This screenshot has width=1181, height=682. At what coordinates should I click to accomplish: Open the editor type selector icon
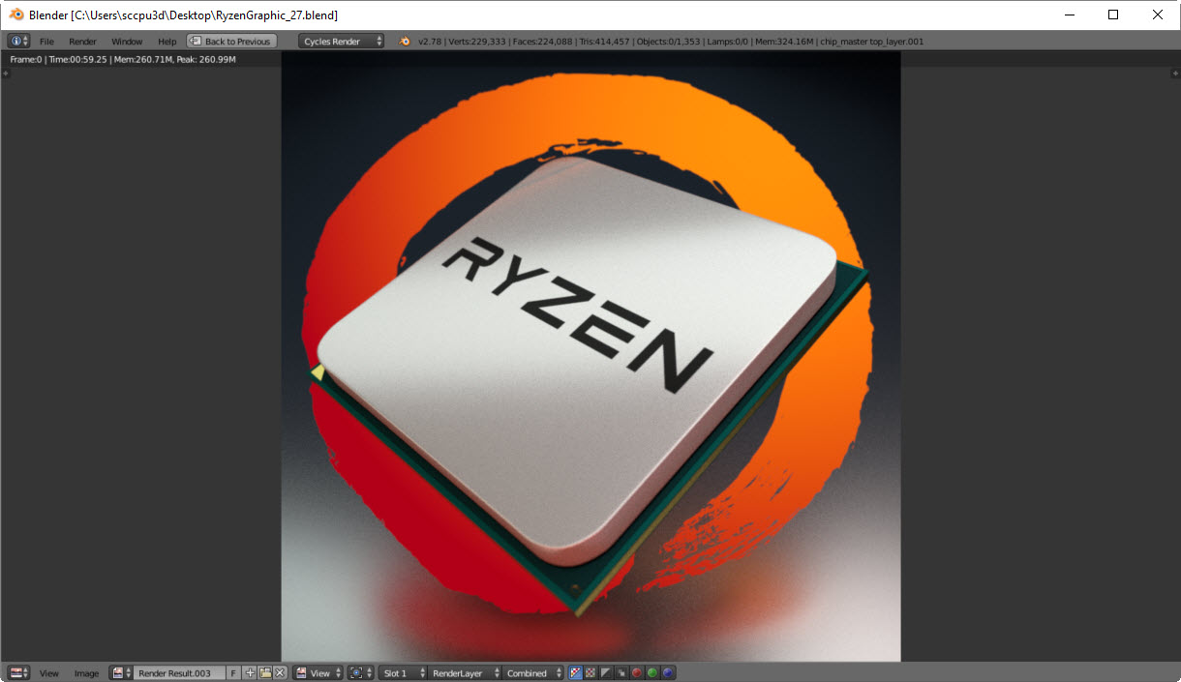click(17, 672)
